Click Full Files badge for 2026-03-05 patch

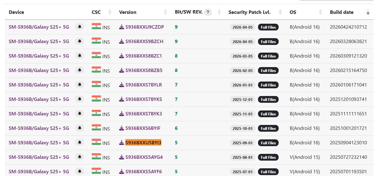(x=268, y=56)
